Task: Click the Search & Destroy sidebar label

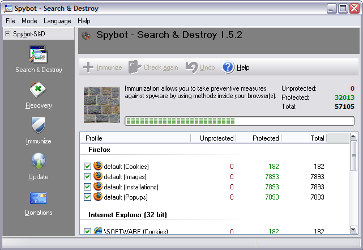Action: (39, 70)
